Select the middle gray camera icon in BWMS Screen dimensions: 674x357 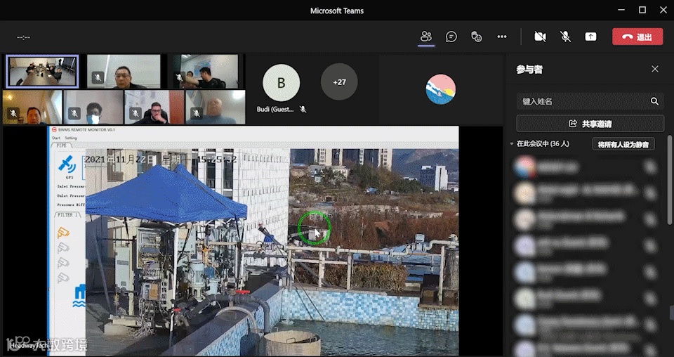(x=63, y=262)
